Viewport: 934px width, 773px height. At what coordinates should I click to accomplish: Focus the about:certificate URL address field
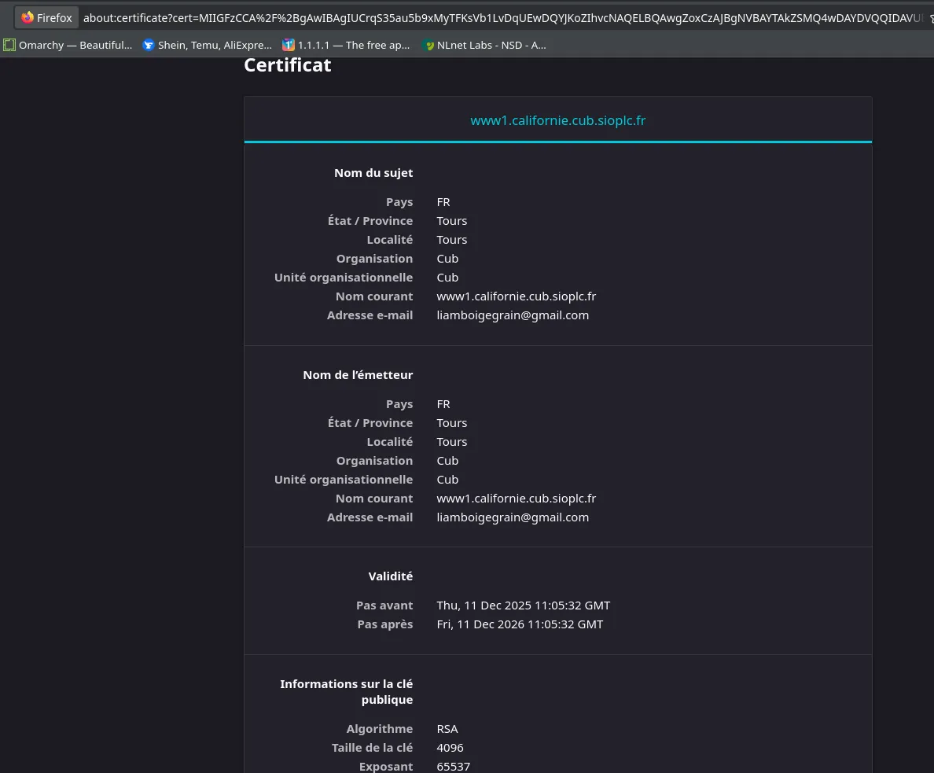click(x=503, y=17)
